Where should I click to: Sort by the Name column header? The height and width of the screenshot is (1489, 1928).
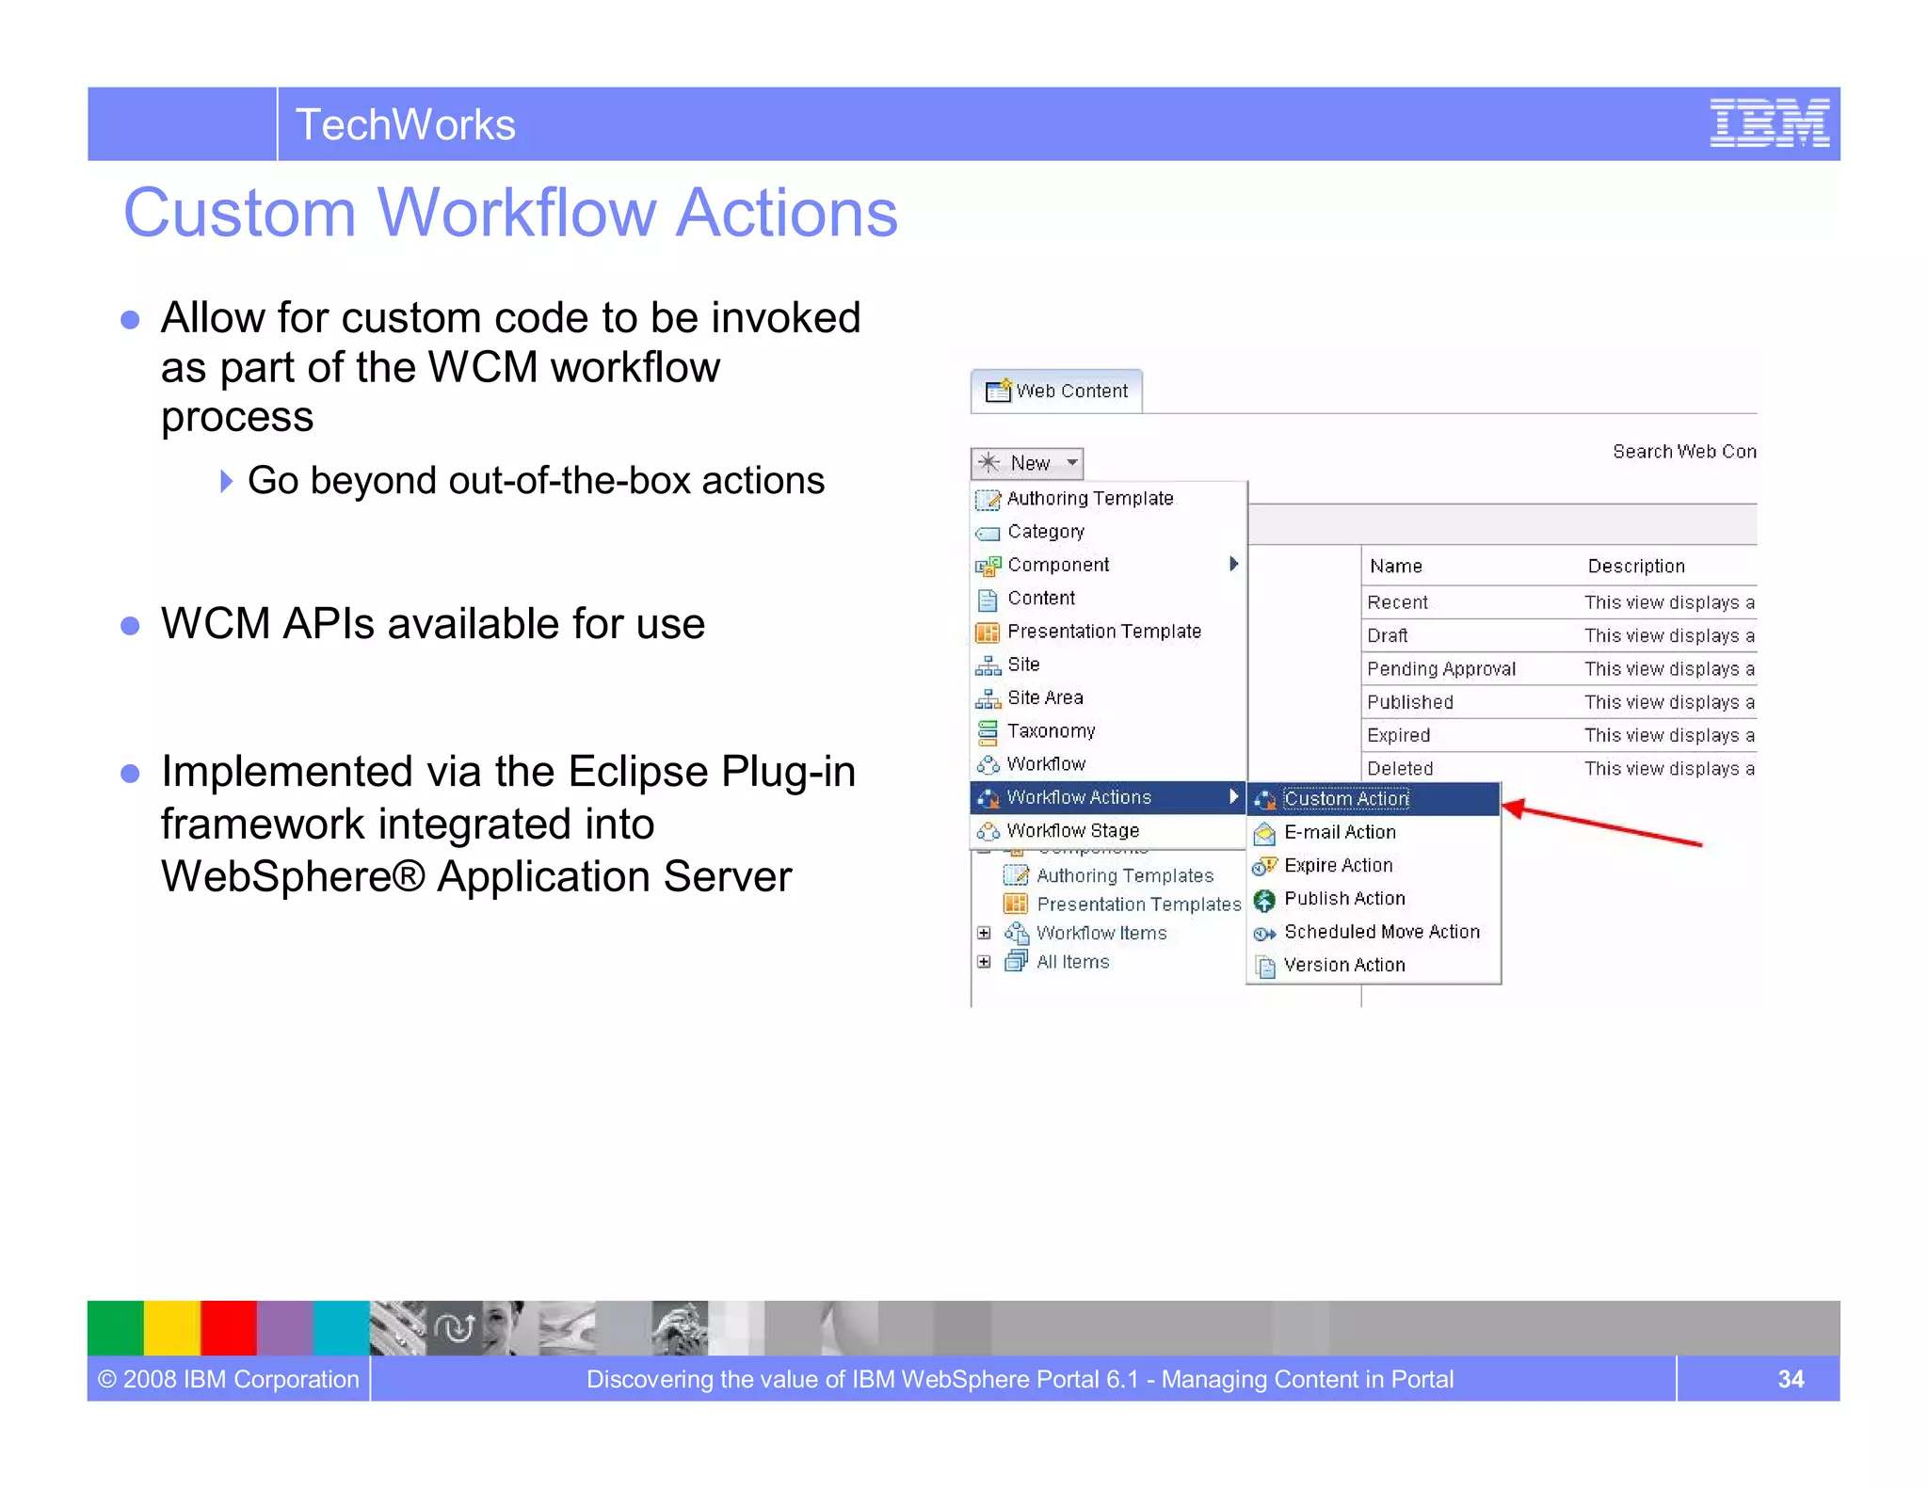click(x=1395, y=567)
